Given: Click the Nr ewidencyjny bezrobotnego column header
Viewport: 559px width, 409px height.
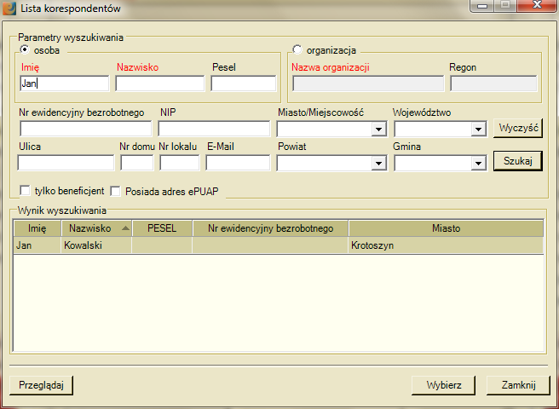Looking at the screenshot, I should 271,228.
